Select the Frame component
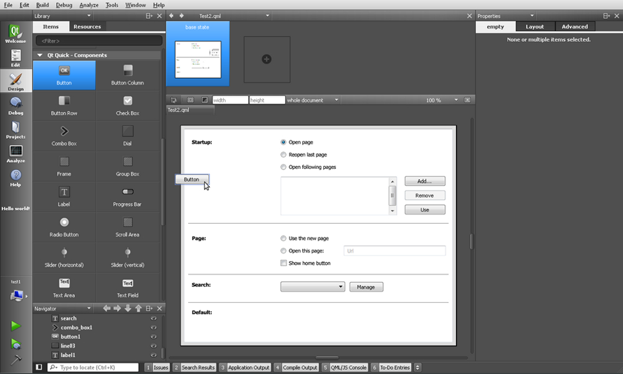 (x=64, y=166)
